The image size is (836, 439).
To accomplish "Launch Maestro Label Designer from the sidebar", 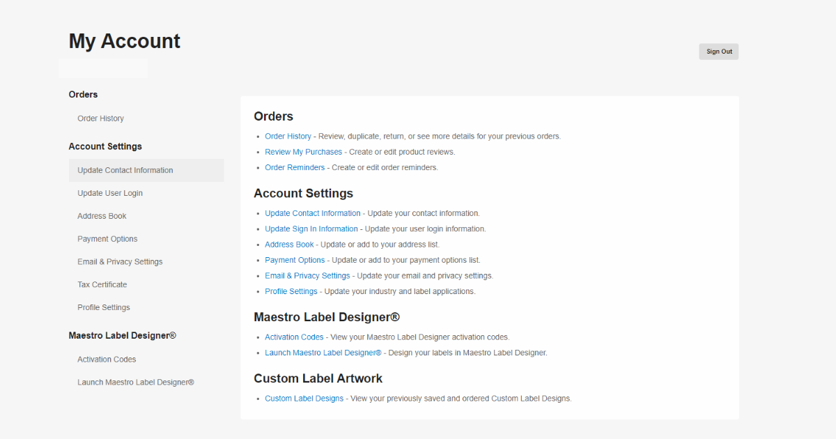I will tap(136, 382).
